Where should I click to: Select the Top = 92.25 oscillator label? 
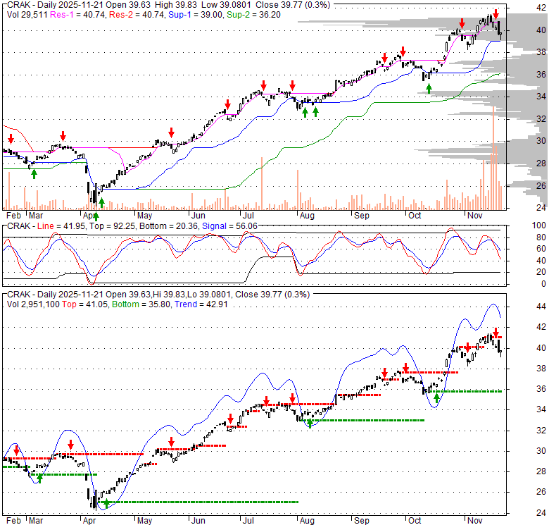point(112,226)
